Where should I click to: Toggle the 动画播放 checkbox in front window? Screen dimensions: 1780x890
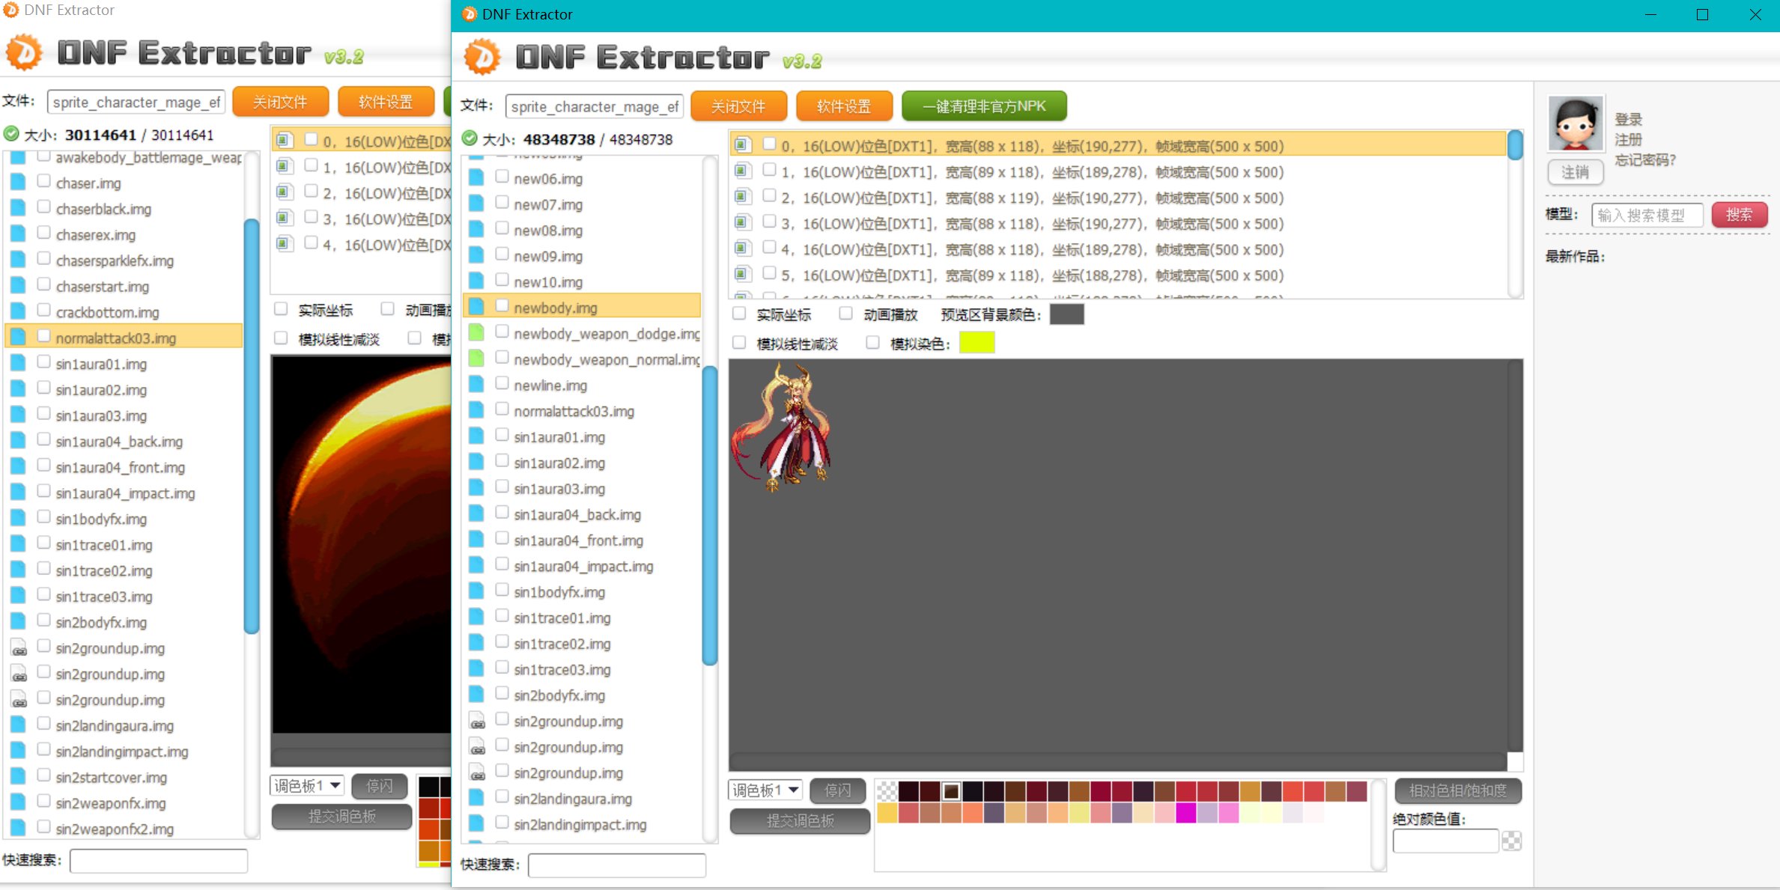tap(846, 314)
